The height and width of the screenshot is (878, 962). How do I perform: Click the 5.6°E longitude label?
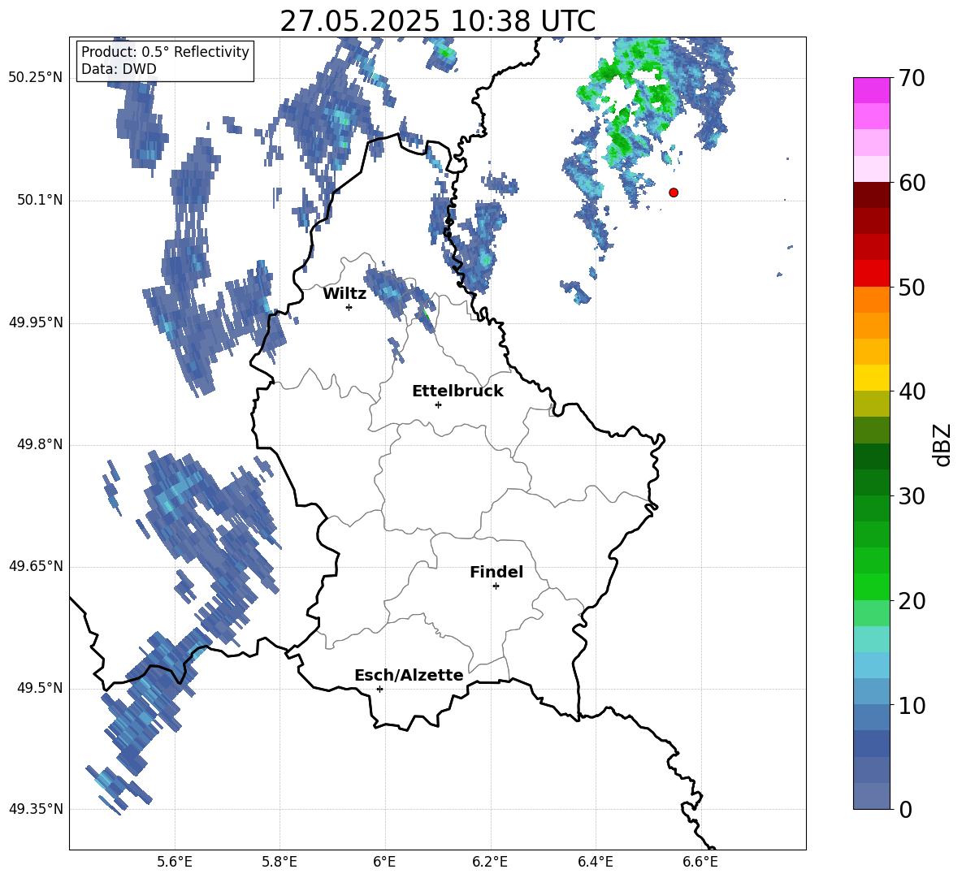pos(175,862)
